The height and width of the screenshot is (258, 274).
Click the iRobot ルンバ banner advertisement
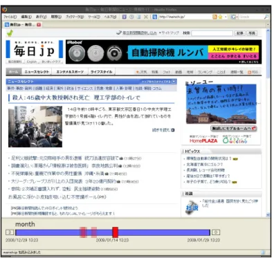164,52
